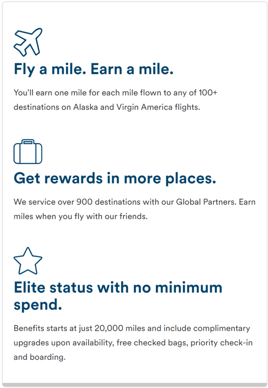Click the "priority check-in" phrase

click(x=221, y=343)
